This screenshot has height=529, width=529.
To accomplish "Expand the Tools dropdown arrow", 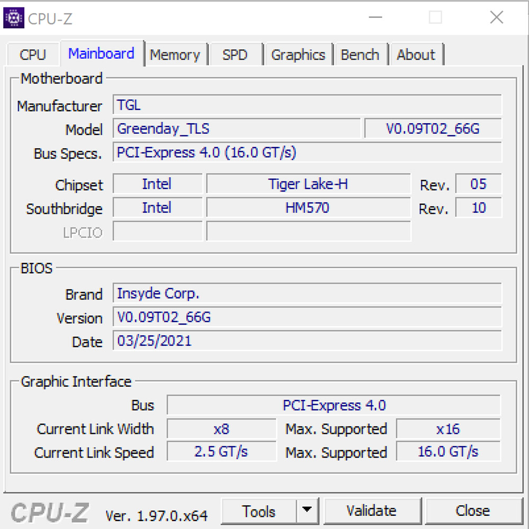I will (x=307, y=510).
